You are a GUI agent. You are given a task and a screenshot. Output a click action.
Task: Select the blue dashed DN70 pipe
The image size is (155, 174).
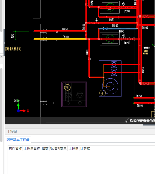118,29
